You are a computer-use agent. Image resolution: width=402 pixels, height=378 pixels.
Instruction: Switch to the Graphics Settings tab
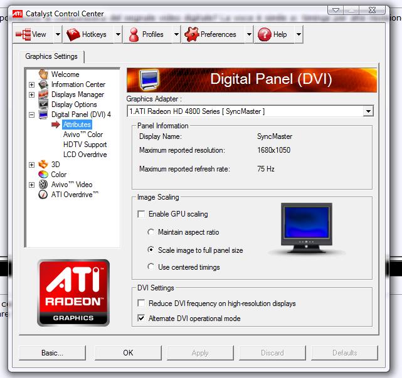pyautogui.click(x=51, y=56)
